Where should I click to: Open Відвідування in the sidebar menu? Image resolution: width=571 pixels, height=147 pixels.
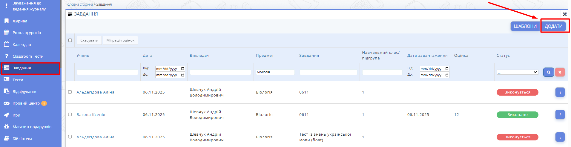(25, 92)
